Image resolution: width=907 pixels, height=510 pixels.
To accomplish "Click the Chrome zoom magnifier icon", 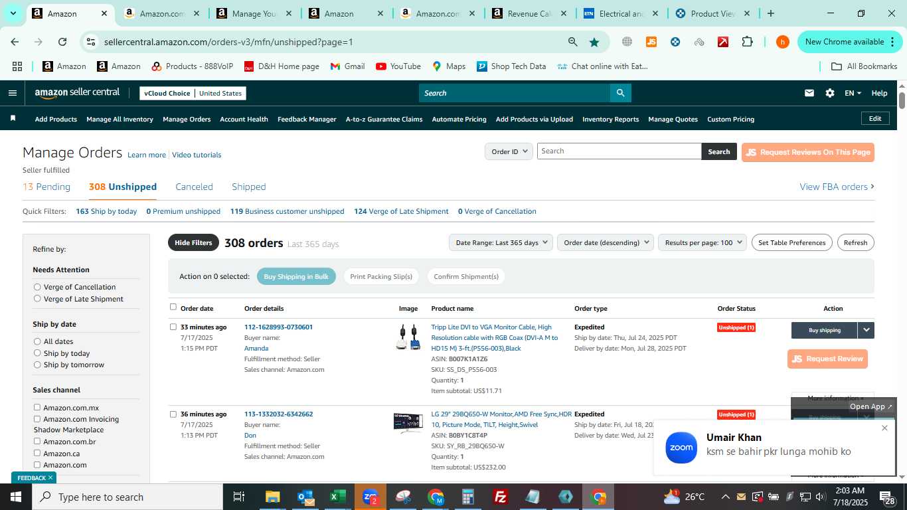I will 573,42.
